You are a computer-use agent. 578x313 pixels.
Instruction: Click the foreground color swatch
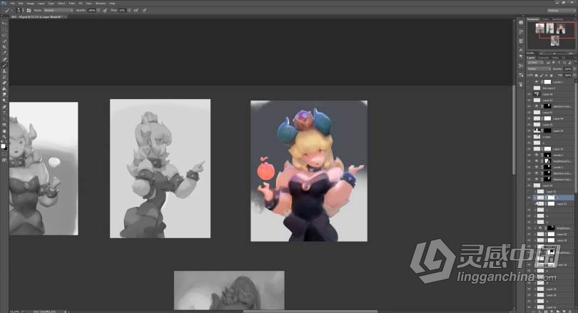tap(3, 146)
